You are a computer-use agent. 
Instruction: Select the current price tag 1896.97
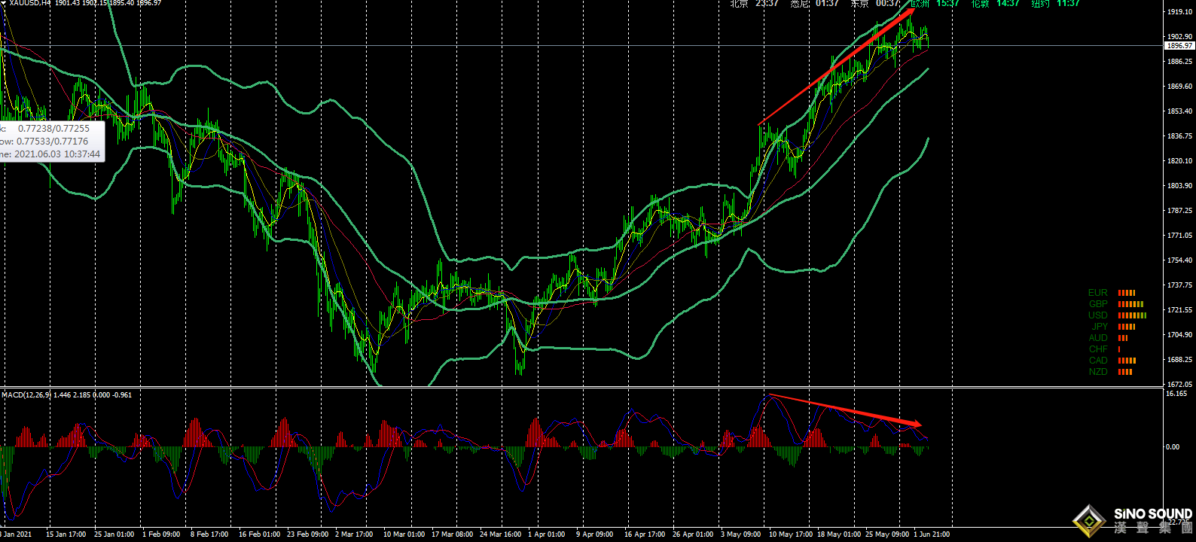tap(1179, 46)
